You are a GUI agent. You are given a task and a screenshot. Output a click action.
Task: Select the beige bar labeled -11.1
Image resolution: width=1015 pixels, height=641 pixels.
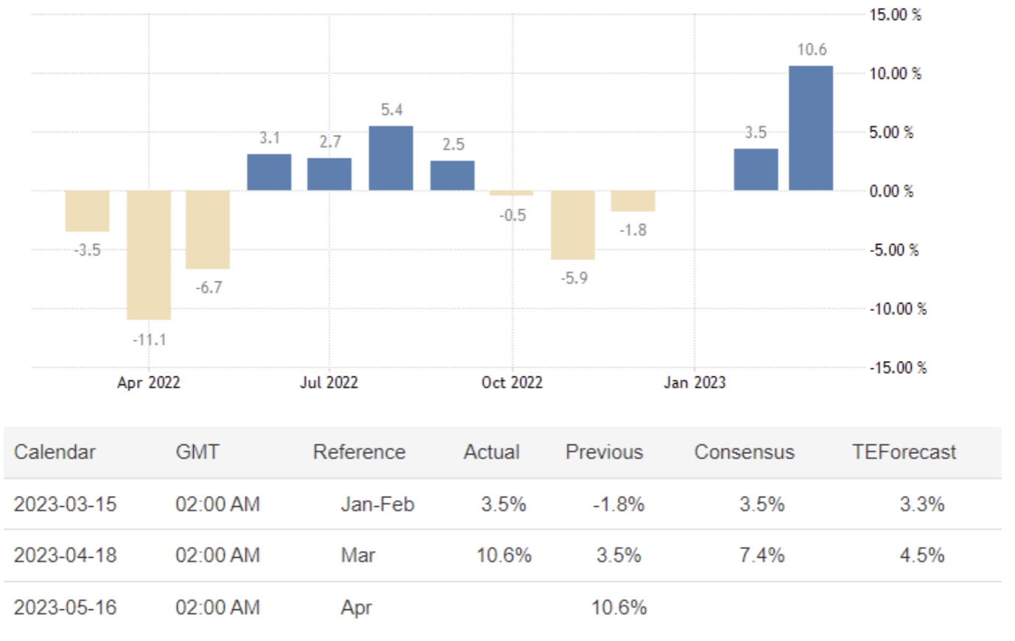pos(149,255)
